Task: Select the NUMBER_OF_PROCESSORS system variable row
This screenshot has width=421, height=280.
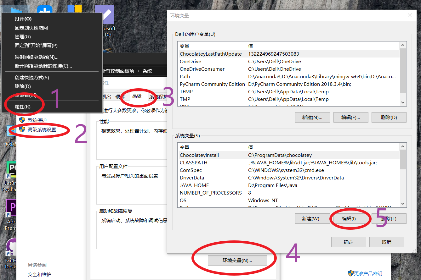Action: tap(289, 193)
